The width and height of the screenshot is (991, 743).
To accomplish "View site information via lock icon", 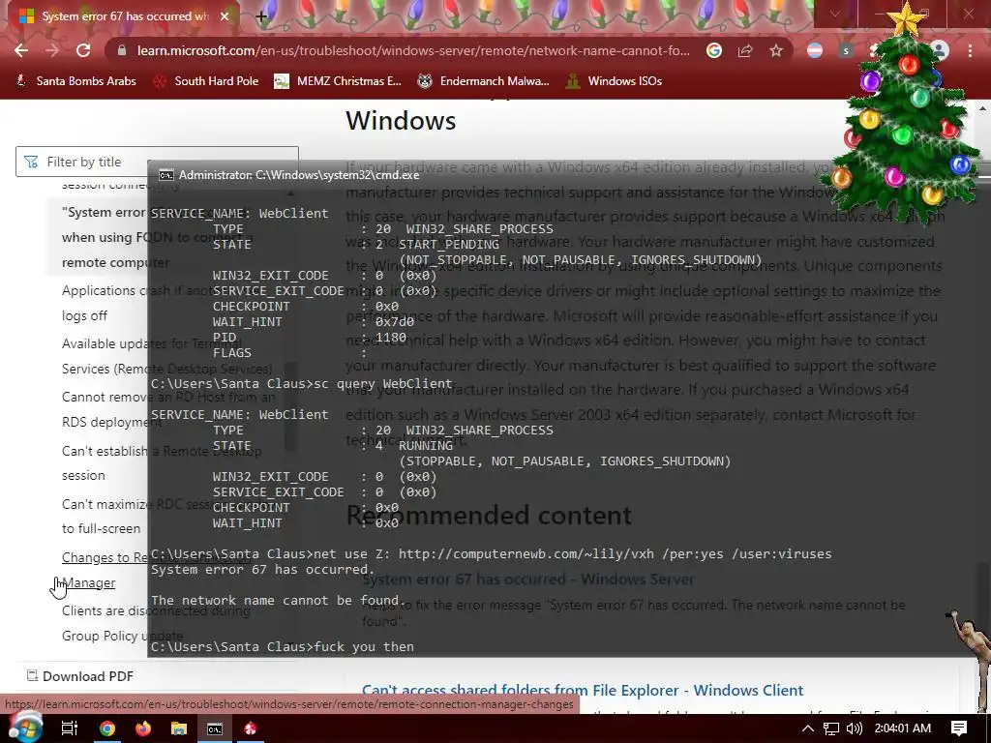I will 122,50.
